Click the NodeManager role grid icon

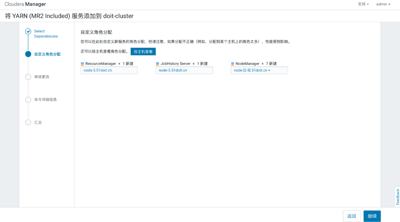pos(232,64)
